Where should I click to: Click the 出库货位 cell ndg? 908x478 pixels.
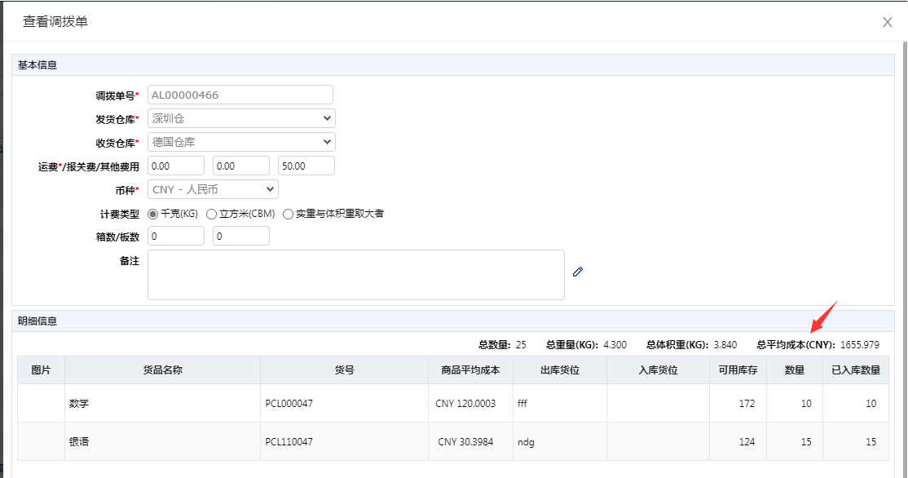[560, 441]
